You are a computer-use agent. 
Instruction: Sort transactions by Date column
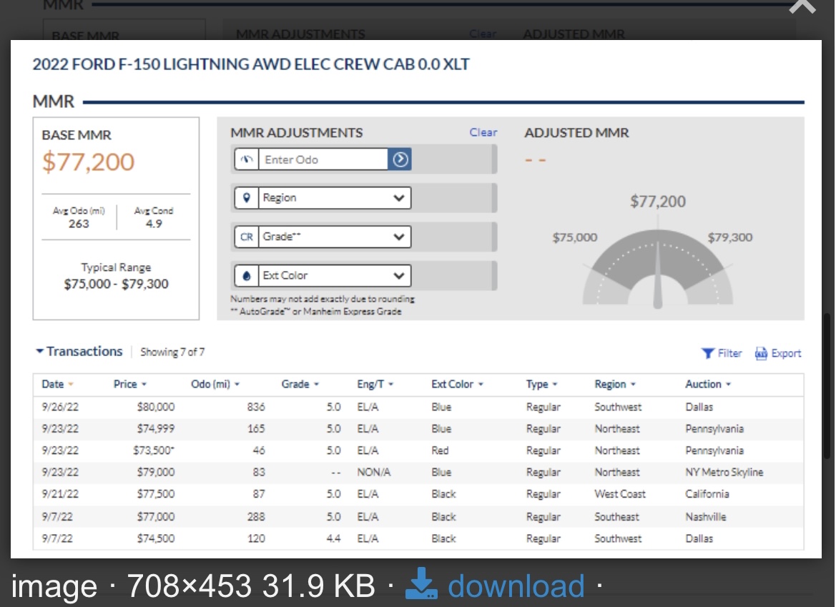pyautogui.click(x=58, y=384)
